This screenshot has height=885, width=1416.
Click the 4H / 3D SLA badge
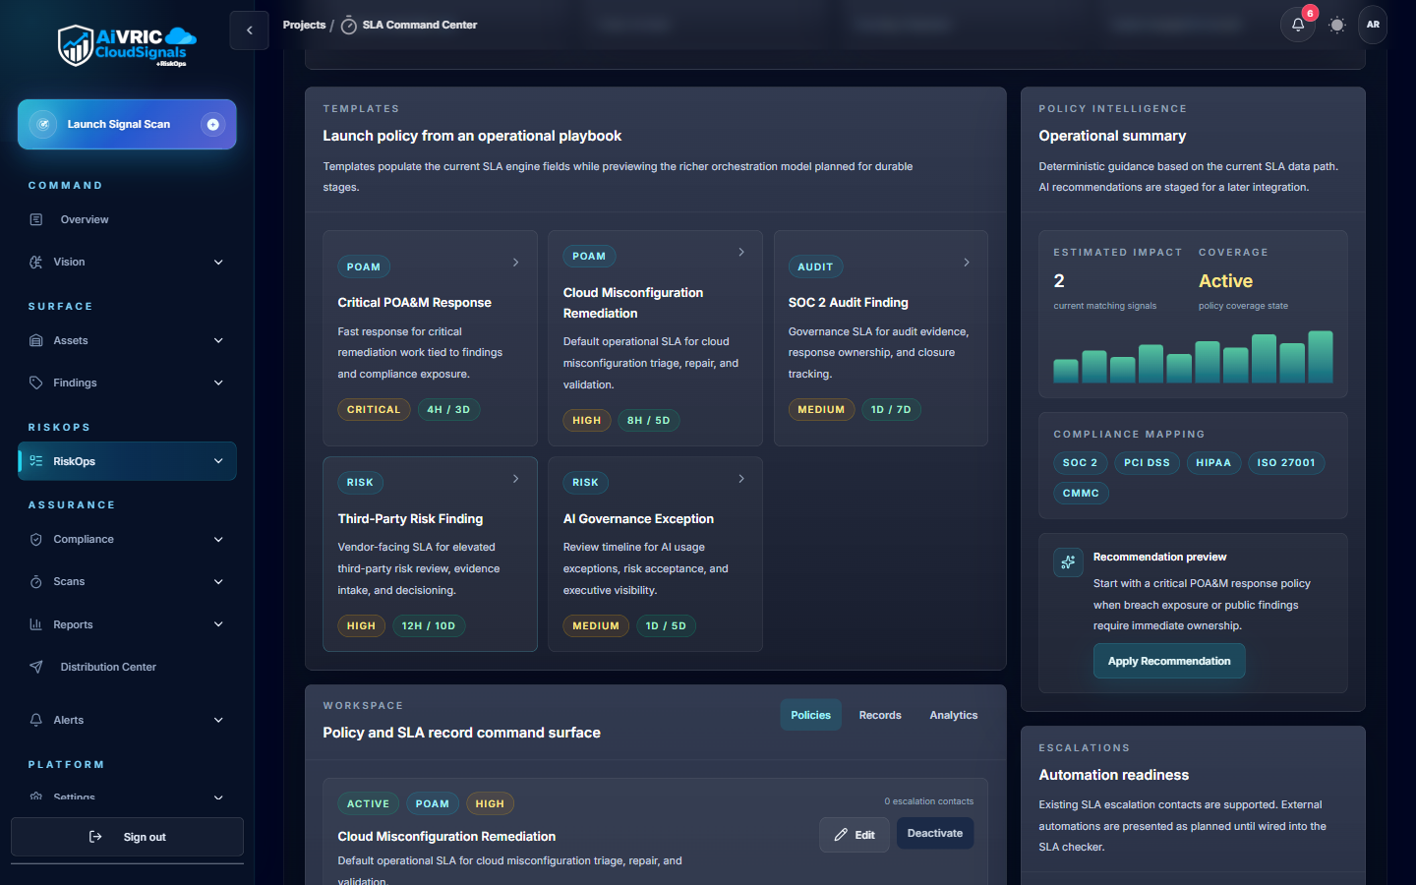448,409
